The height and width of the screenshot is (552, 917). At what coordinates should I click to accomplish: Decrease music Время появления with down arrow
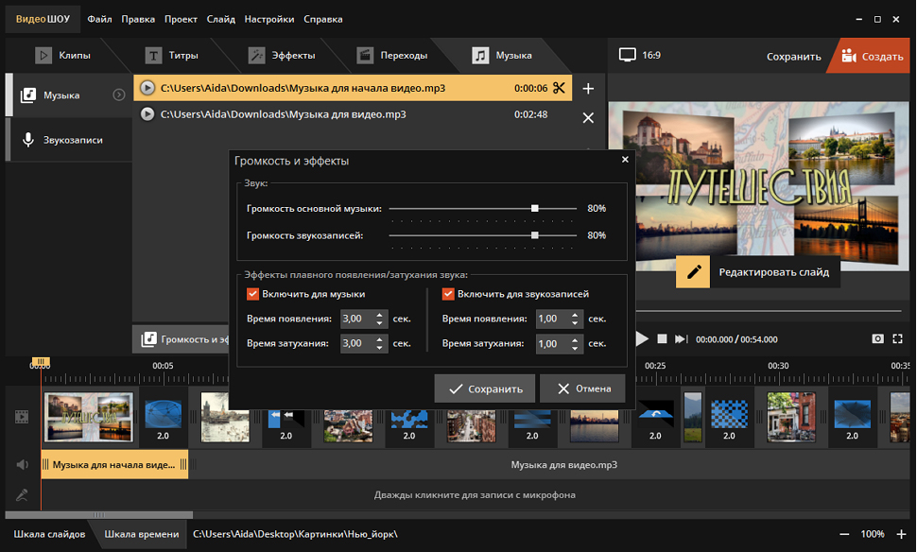pyautogui.click(x=379, y=322)
